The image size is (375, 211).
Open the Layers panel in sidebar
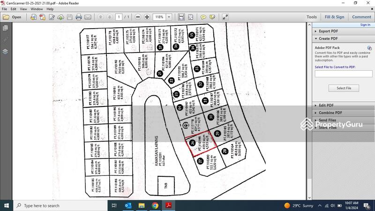click(x=5, y=51)
